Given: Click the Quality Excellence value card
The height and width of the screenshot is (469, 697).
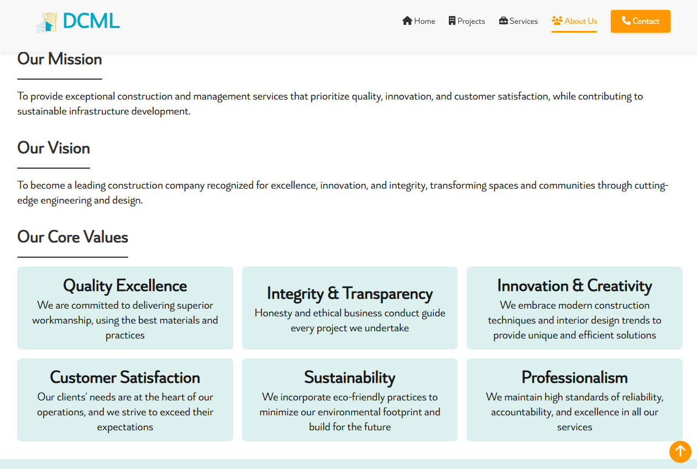Looking at the screenshot, I should [x=125, y=308].
